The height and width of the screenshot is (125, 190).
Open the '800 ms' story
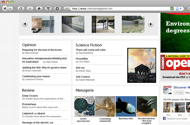pos(80,68)
